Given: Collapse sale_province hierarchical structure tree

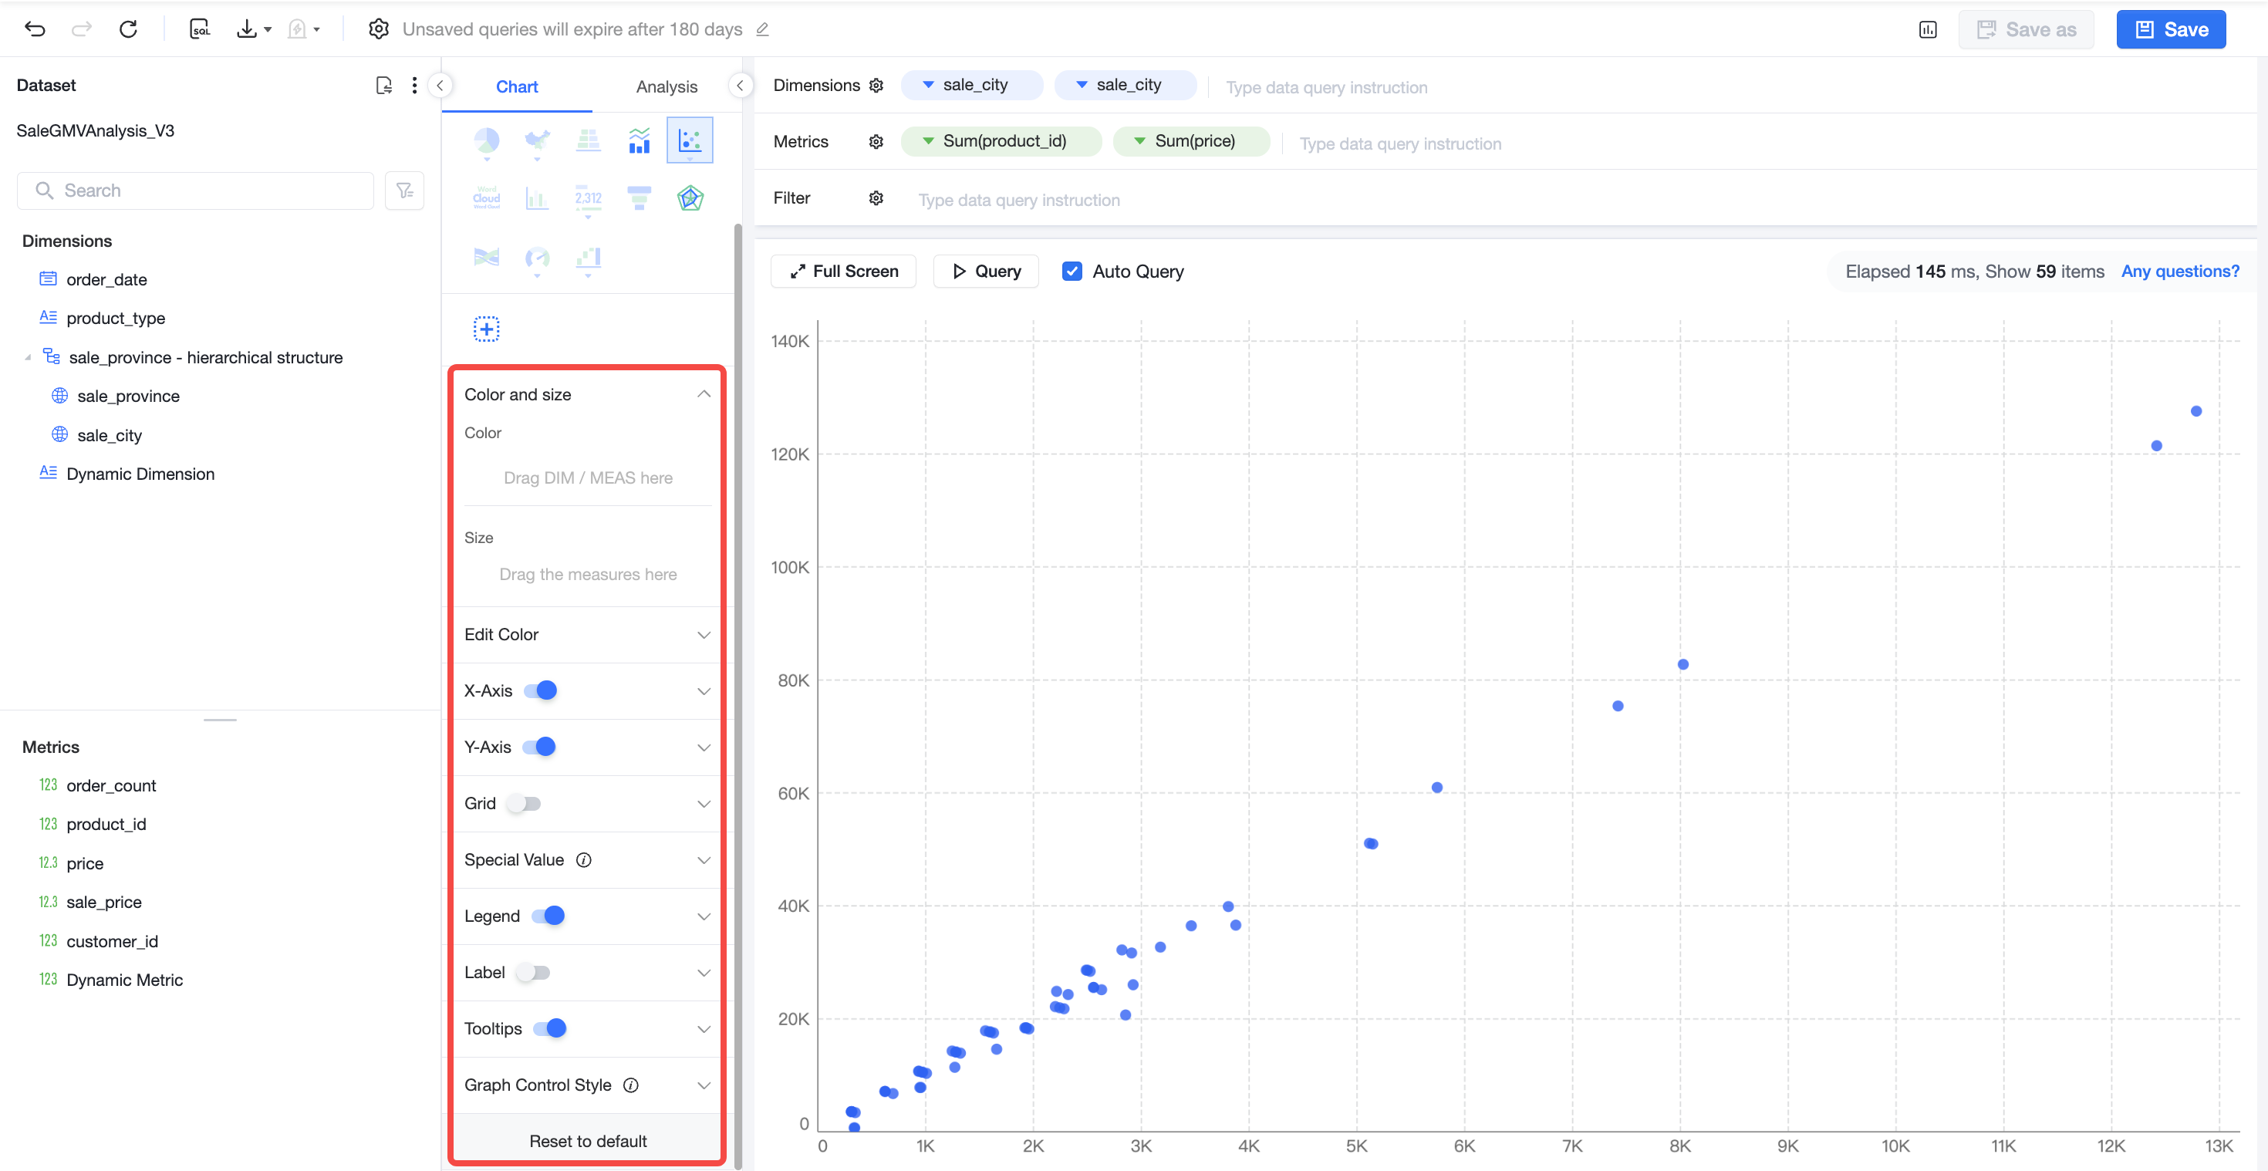Looking at the screenshot, I should [x=27, y=357].
